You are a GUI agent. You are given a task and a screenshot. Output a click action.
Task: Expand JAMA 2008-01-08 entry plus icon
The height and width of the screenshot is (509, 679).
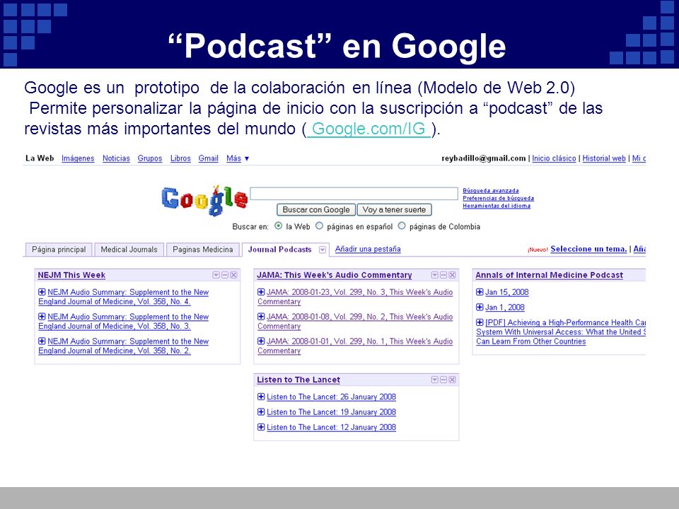pos(261,317)
